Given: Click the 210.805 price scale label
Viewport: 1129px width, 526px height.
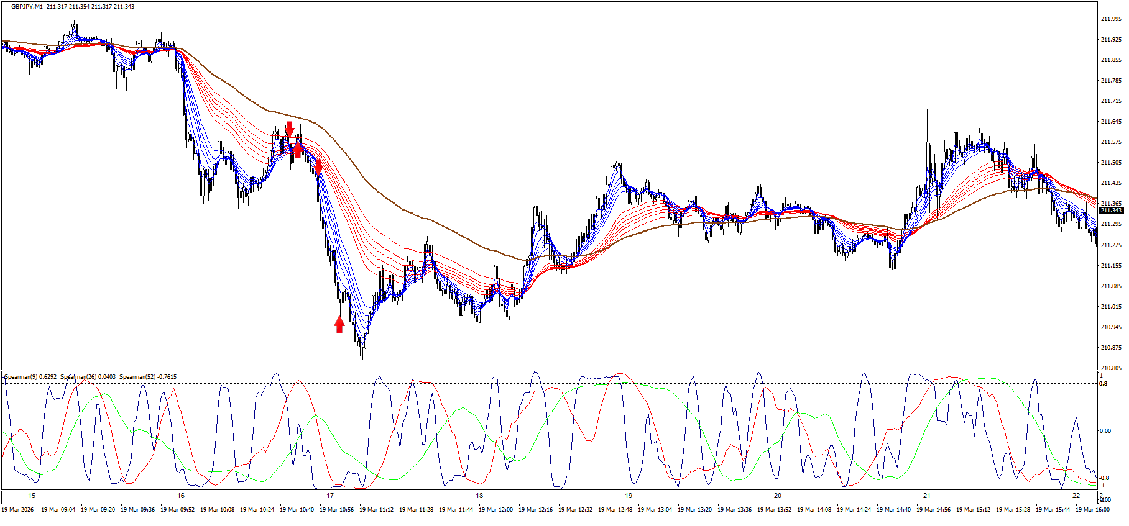Looking at the screenshot, I should coord(1110,368).
